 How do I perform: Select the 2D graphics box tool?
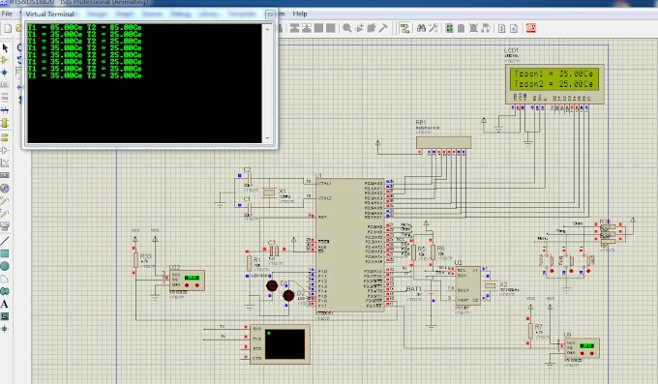coord(5,253)
